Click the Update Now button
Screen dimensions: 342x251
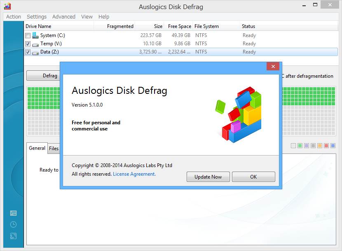(208, 177)
